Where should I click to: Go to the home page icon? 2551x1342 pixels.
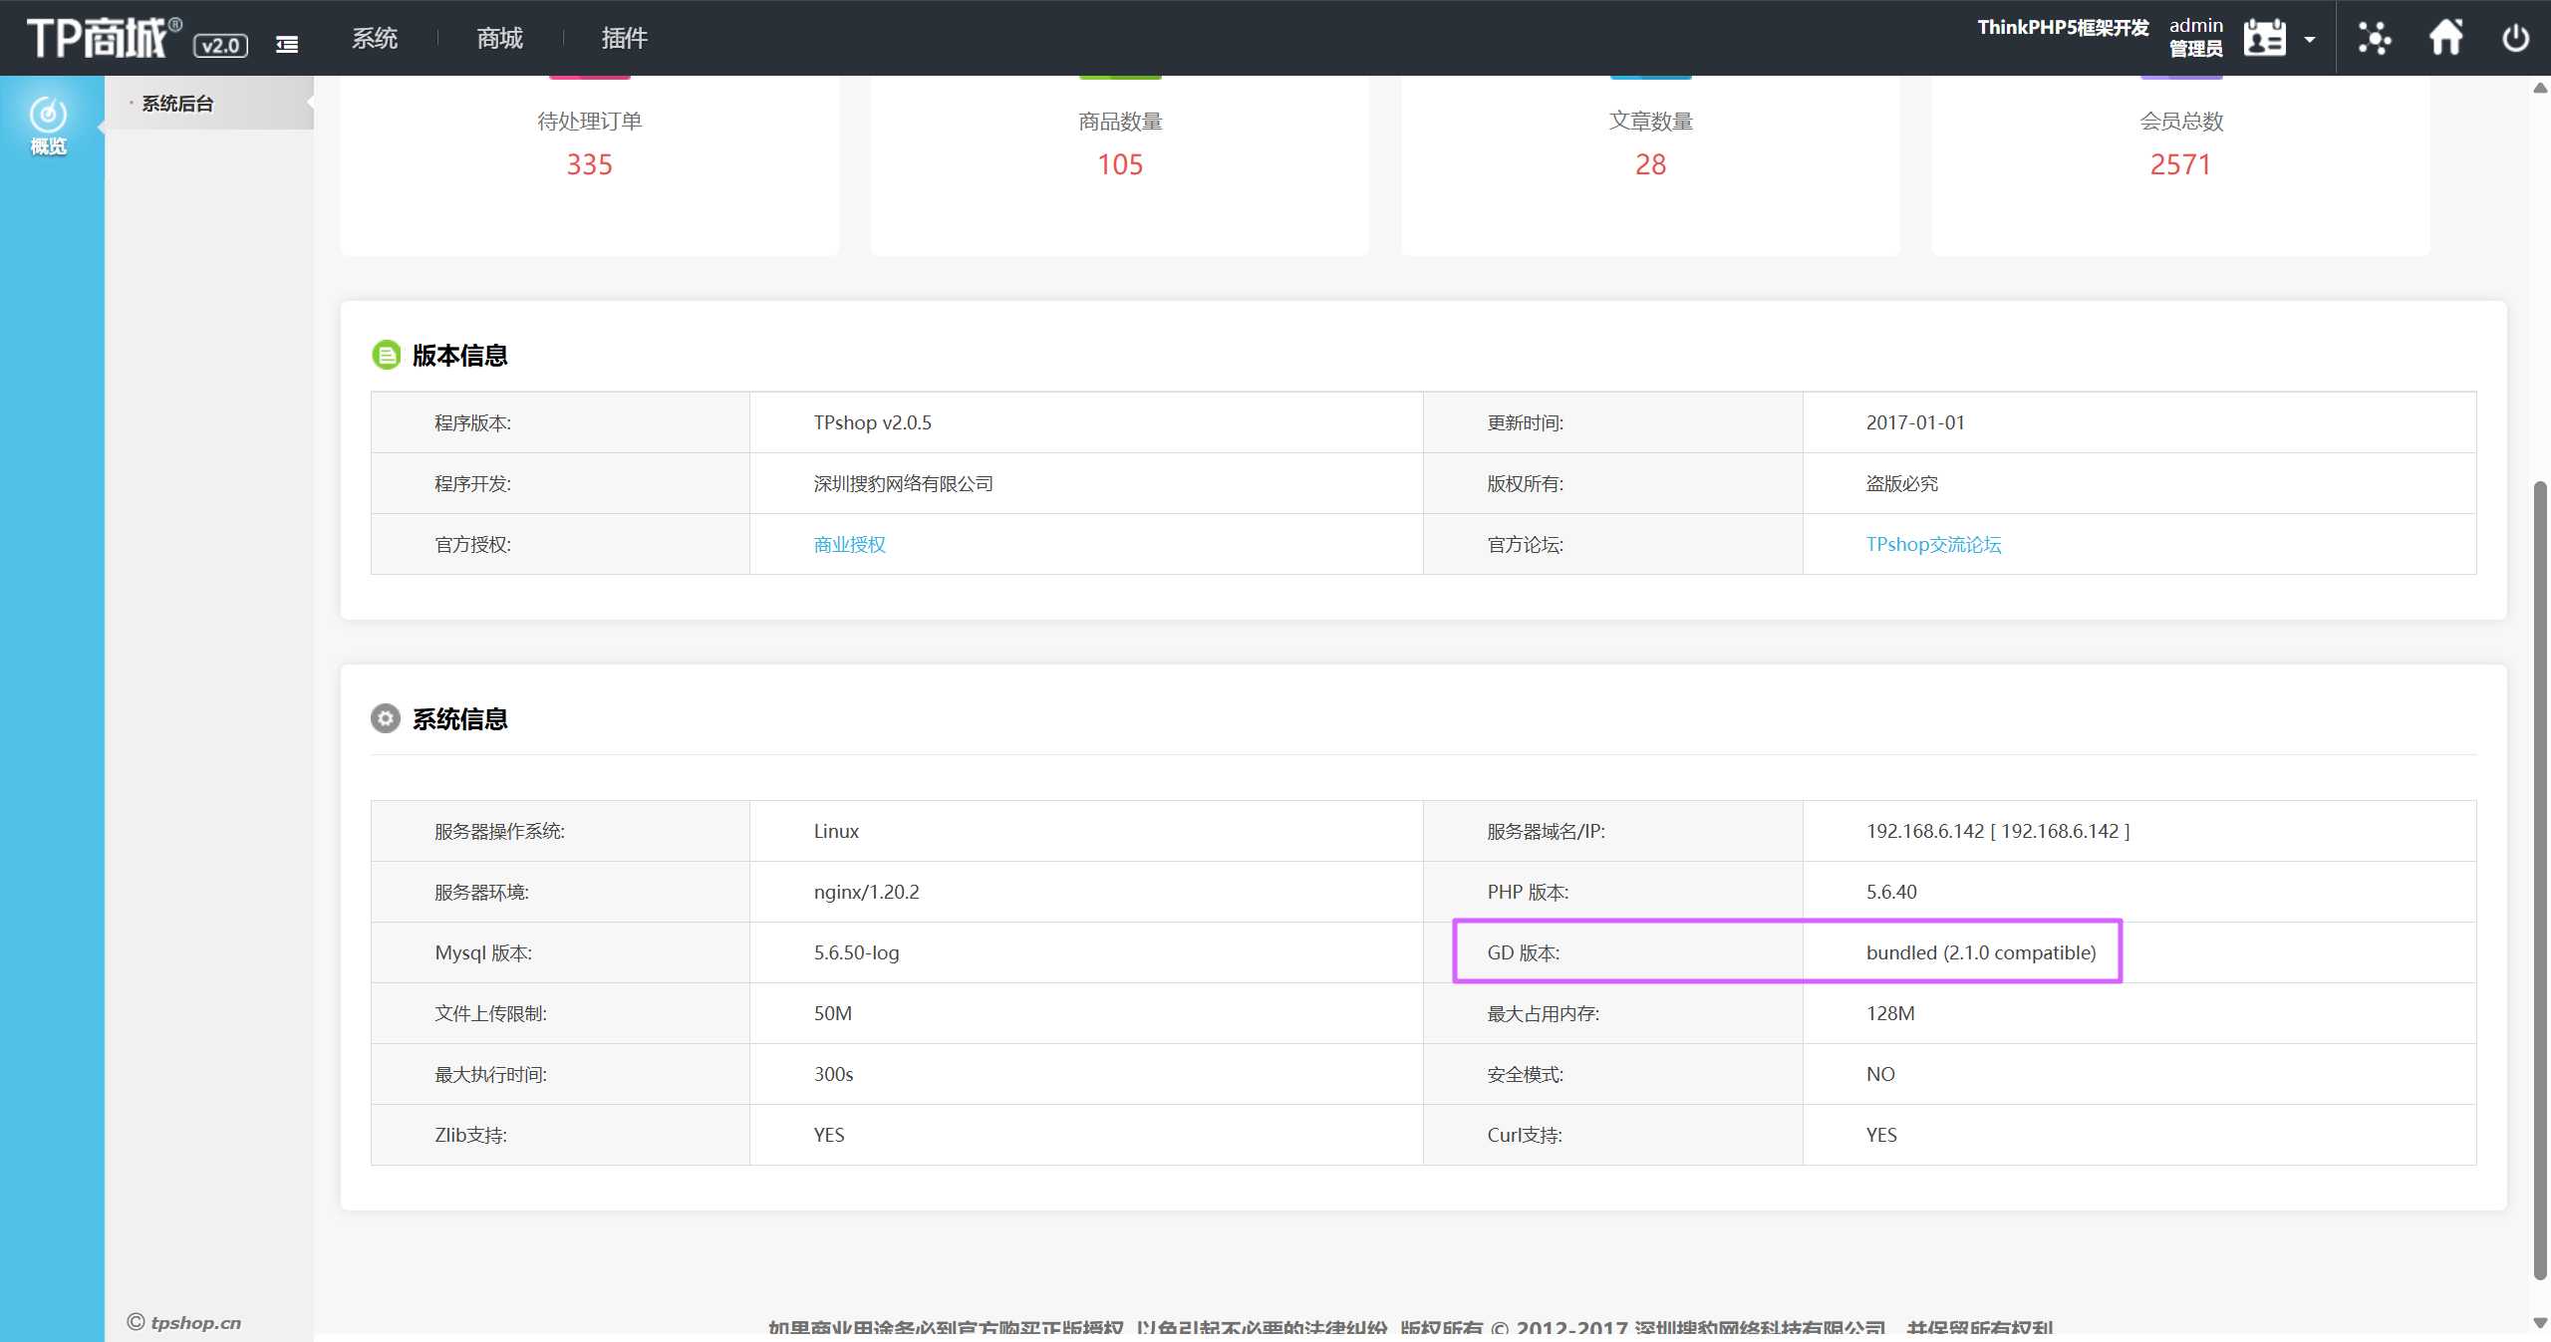(2445, 38)
